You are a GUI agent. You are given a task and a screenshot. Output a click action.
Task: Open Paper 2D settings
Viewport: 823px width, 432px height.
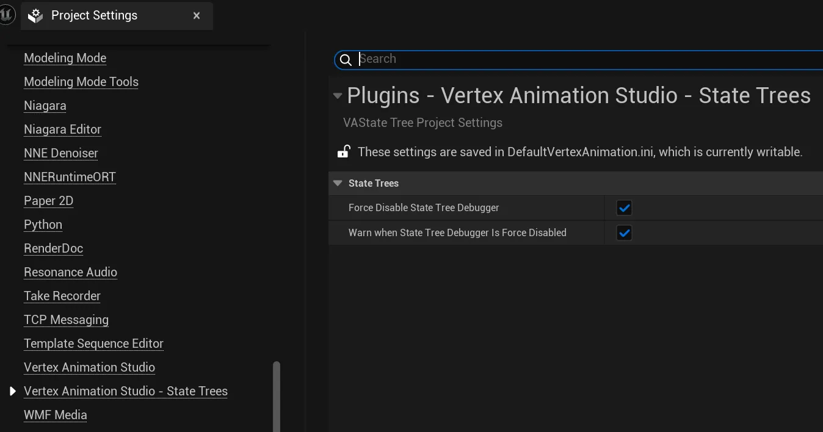coord(48,201)
